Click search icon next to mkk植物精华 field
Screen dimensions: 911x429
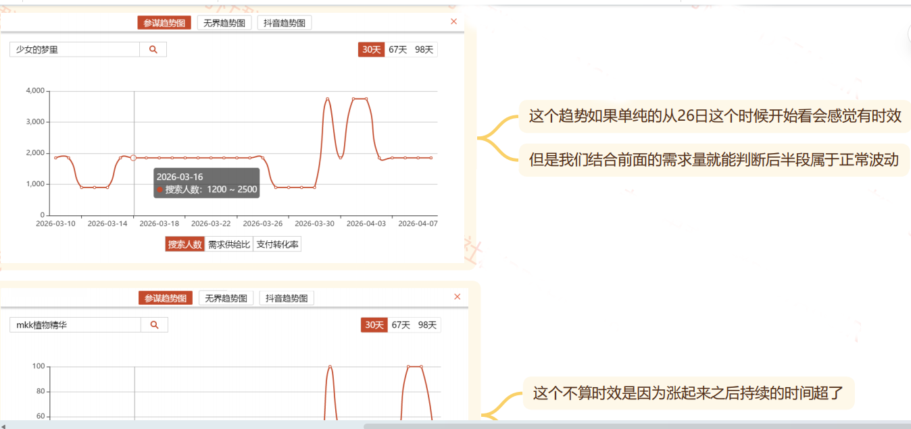(154, 325)
